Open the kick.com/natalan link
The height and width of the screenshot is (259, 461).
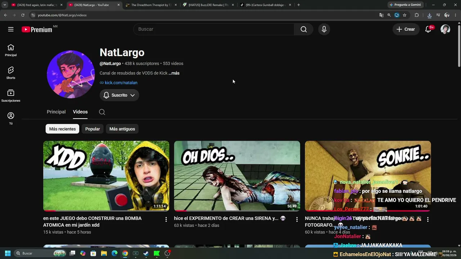[121, 83]
